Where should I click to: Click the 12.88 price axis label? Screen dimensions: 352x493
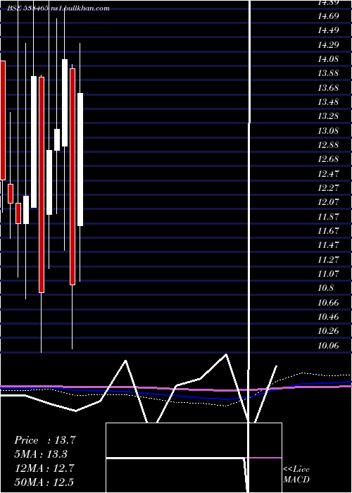pyautogui.click(x=328, y=145)
